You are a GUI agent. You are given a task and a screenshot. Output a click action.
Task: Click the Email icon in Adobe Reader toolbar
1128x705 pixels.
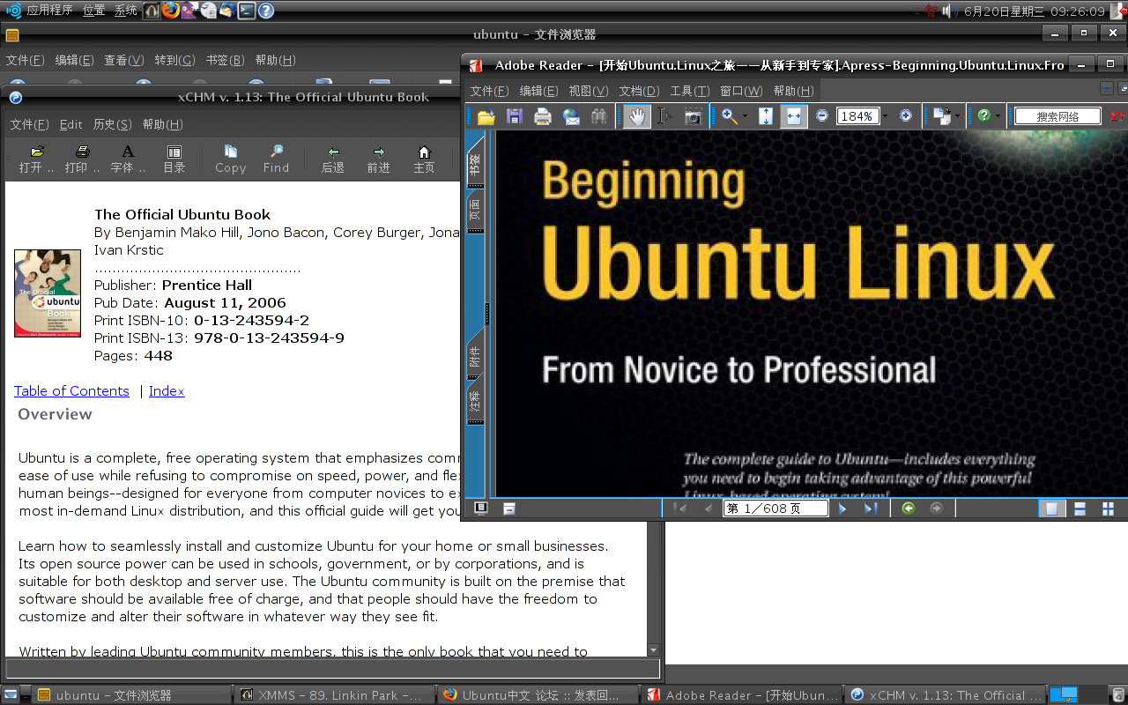571,116
